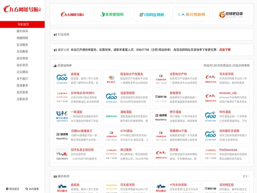This screenshot has width=257, height=193.
Task: Open 收录要求 page from sidebar
Action: click(22, 85)
